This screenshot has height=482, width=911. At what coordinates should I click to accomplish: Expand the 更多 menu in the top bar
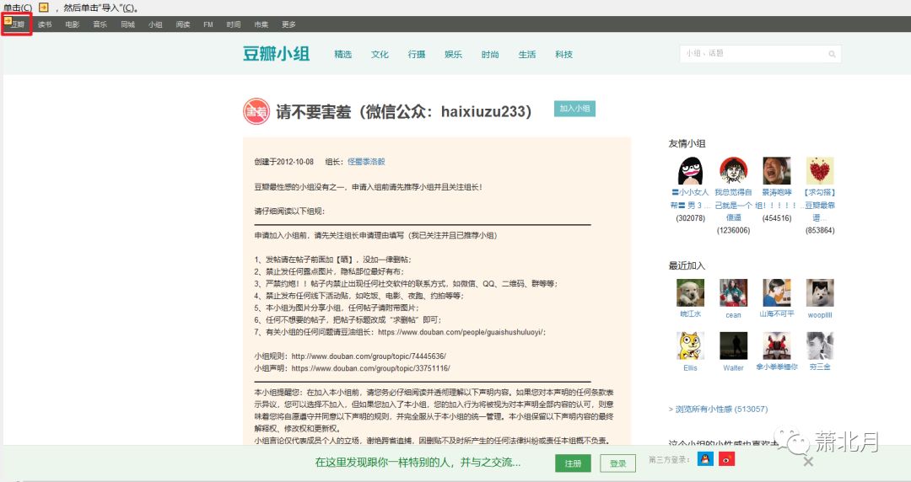(x=288, y=24)
